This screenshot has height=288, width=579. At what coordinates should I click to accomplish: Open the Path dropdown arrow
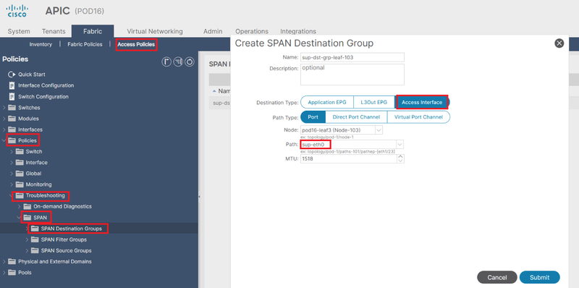pyautogui.click(x=400, y=144)
